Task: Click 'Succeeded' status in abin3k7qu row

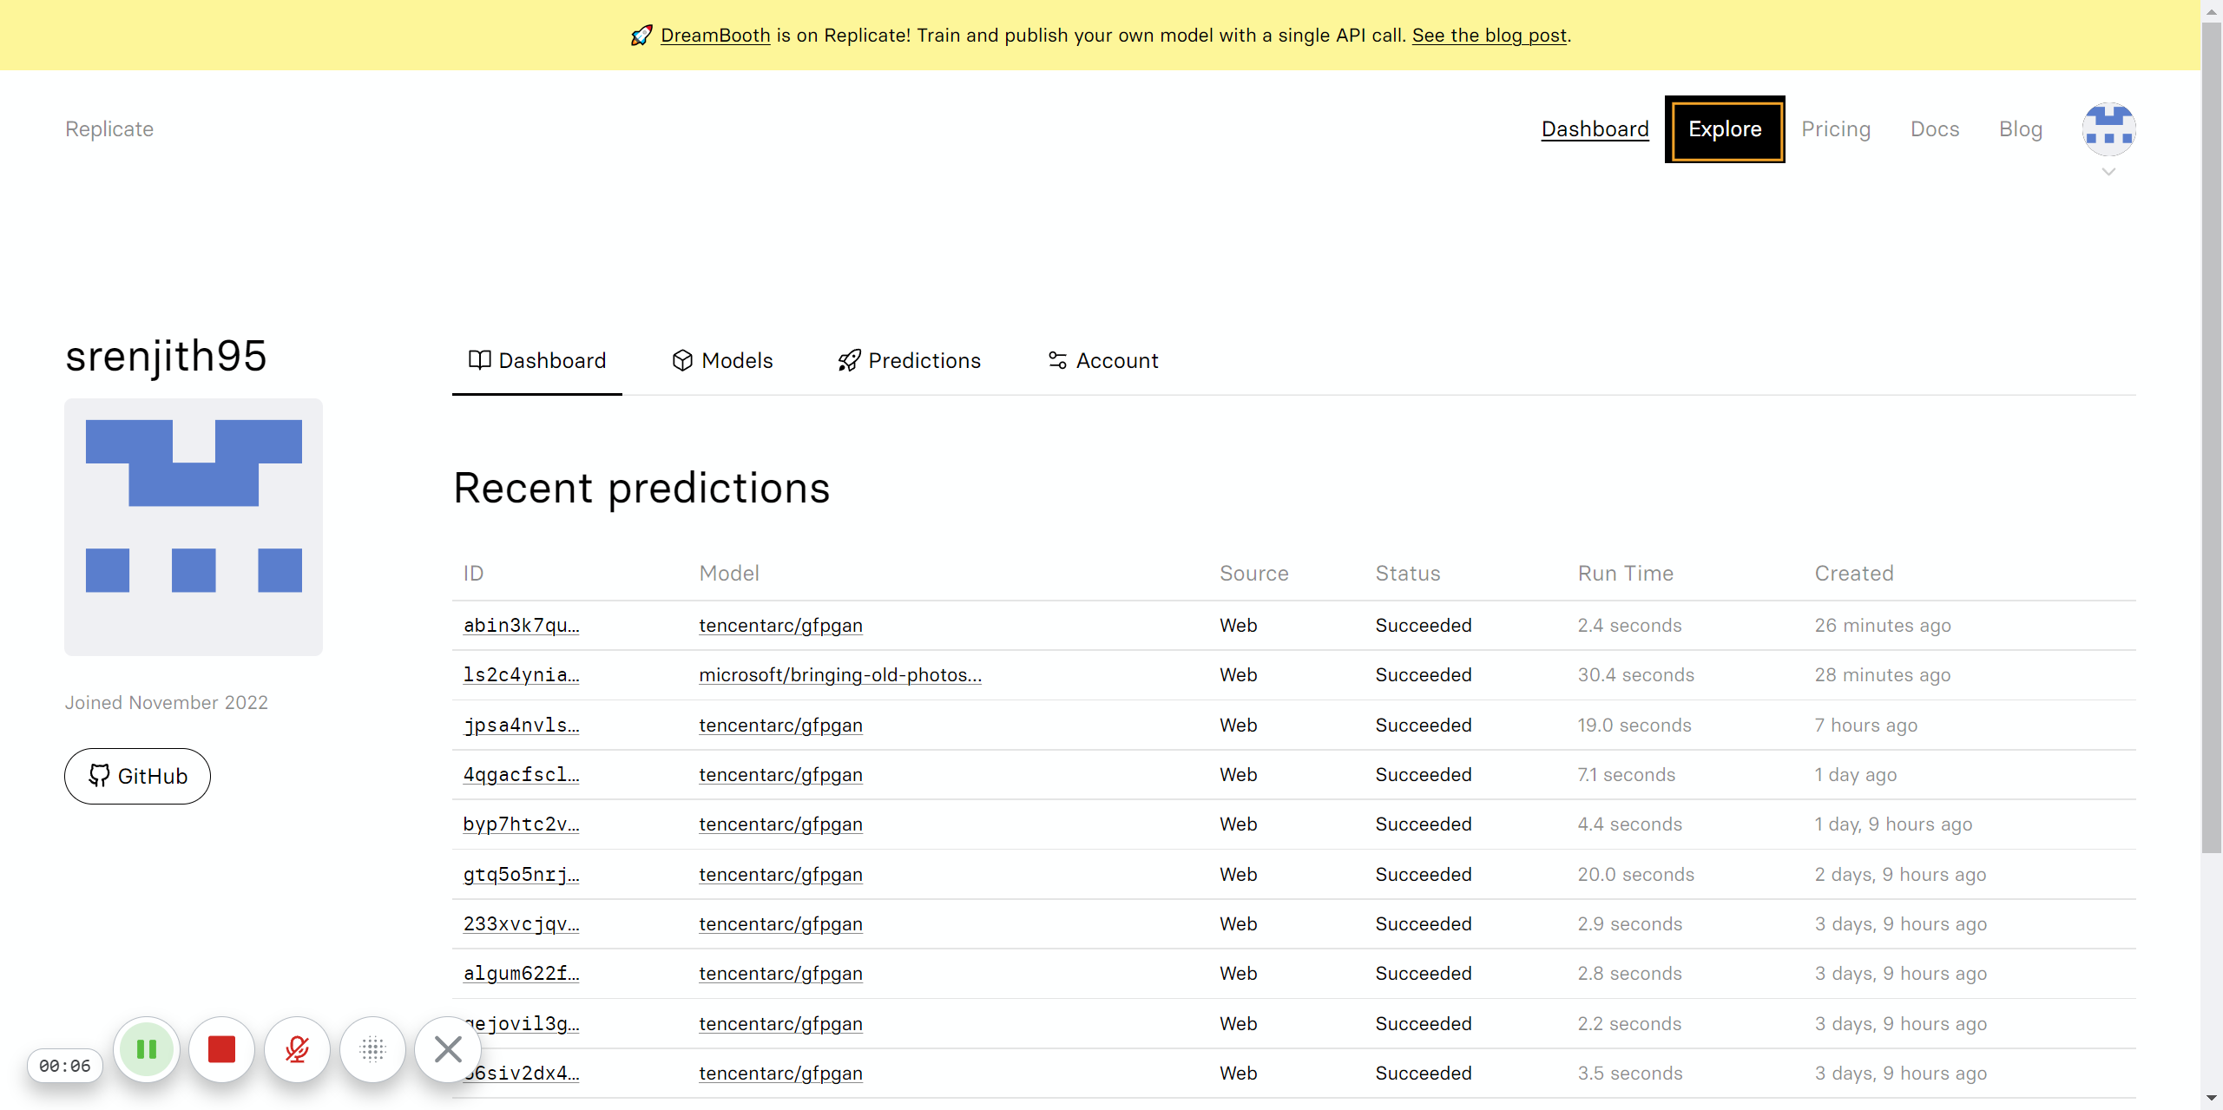Action: point(1424,625)
